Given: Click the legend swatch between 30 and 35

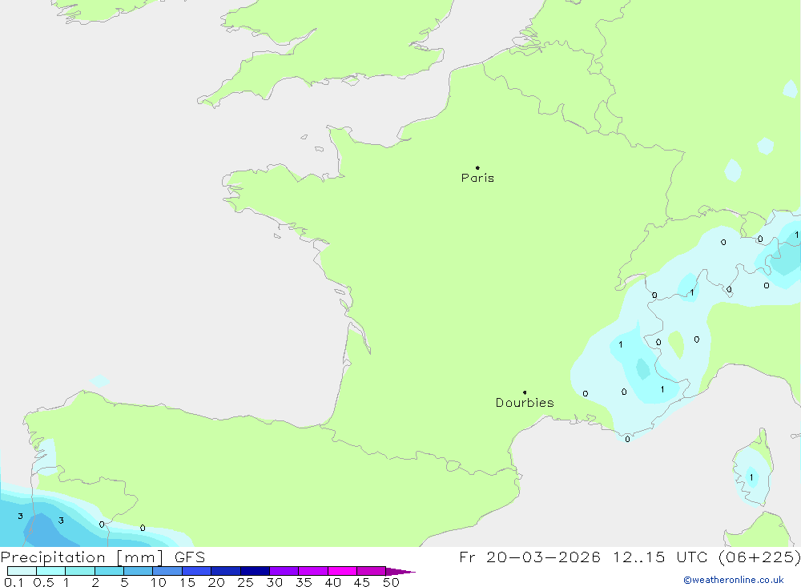Looking at the screenshot, I should [x=284, y=571].
